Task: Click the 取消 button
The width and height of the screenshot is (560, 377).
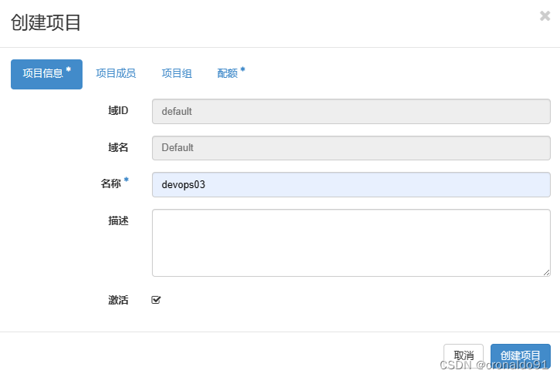Action: point(464,355)
